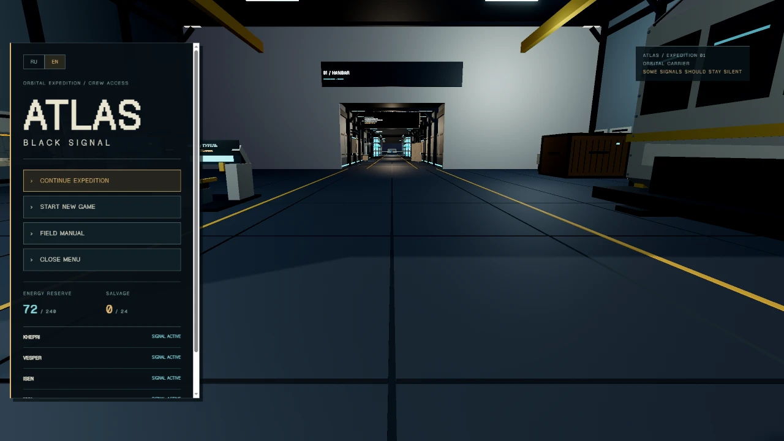Click the Some Signals Should Stay Silent text
784x441 pixels.
[x=692, y=72]
